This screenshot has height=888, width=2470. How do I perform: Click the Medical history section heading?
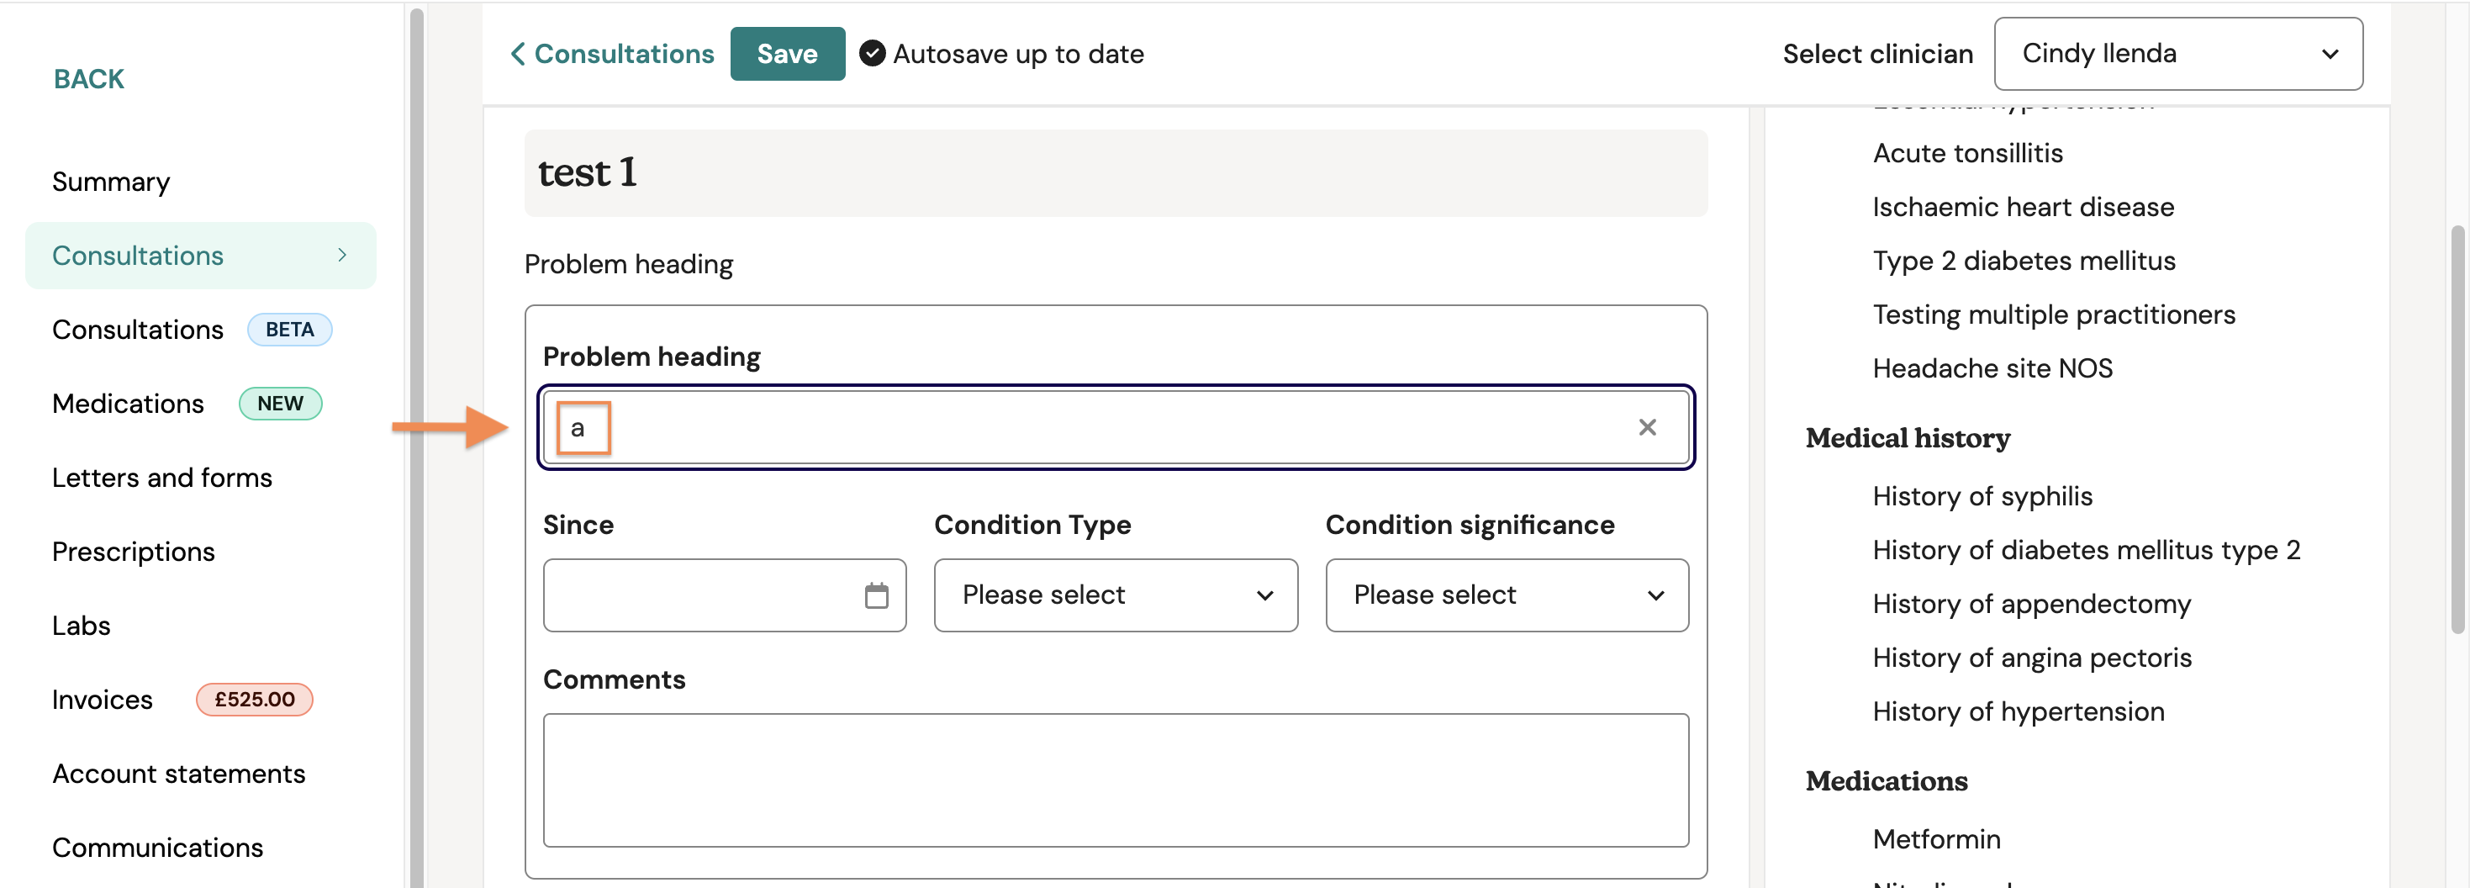coord(1908,438)
